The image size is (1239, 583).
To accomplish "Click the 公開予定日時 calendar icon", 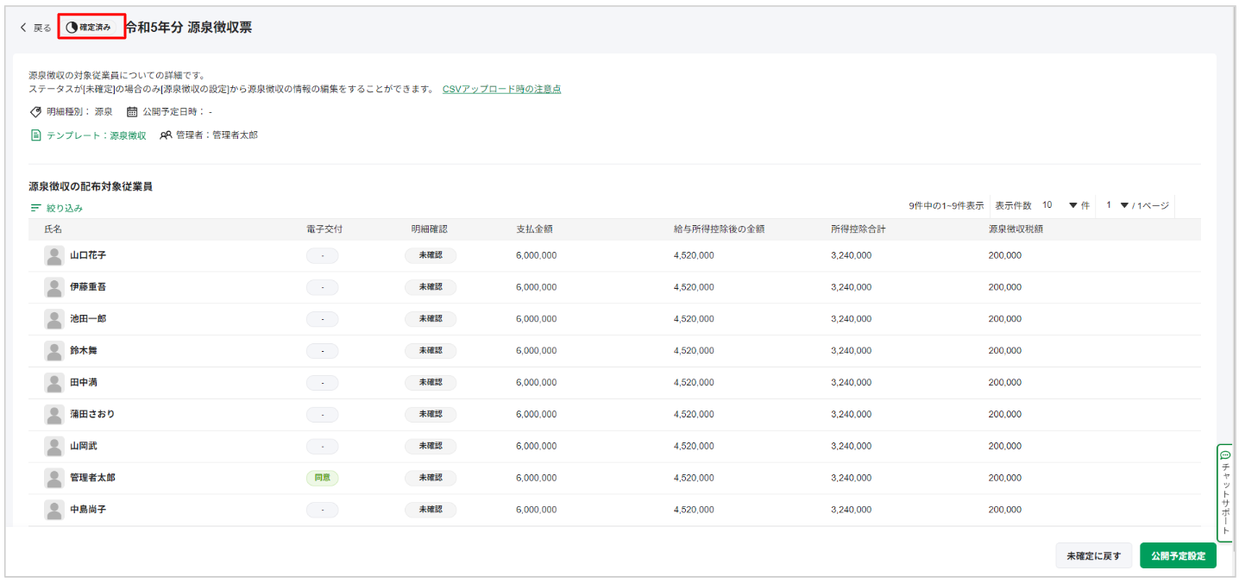I will click(x=132, y=111).
